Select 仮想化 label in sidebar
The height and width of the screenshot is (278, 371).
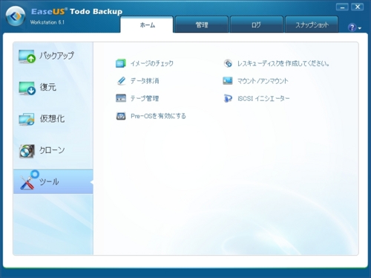point(52,119)
